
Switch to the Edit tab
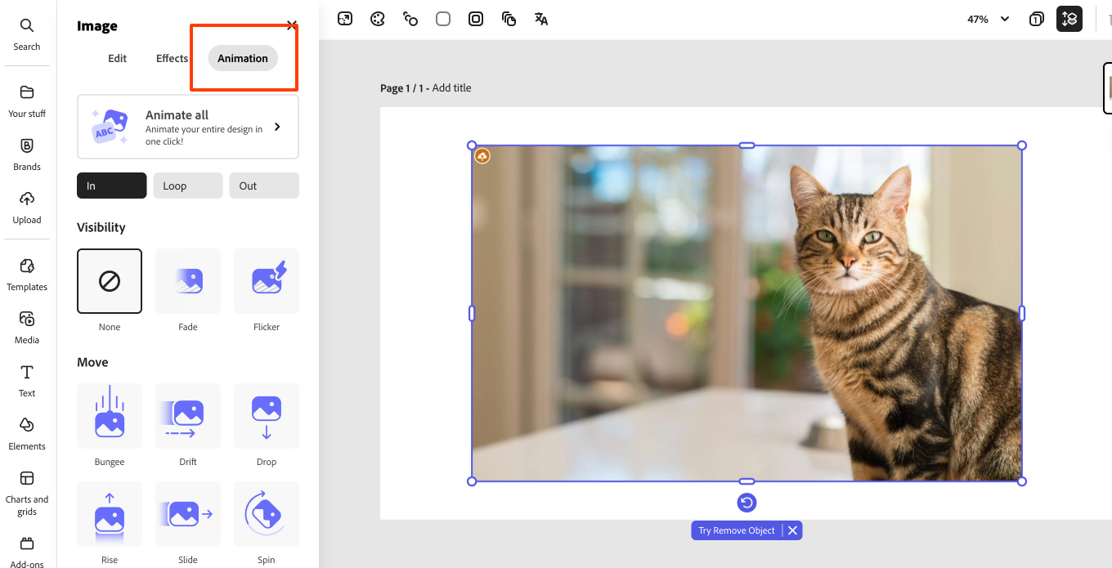pos(118,58)
